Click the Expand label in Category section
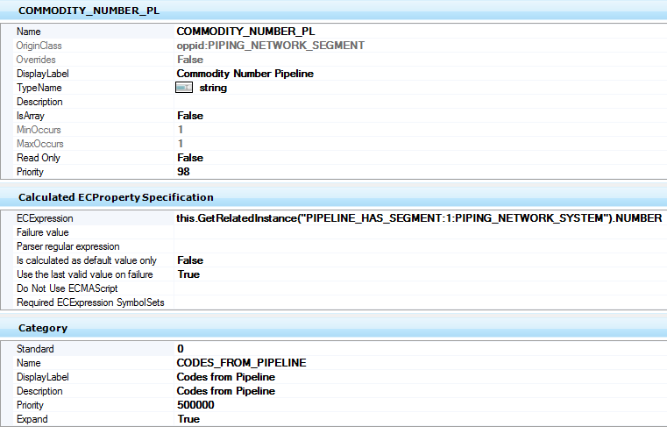 pos(32,419)
